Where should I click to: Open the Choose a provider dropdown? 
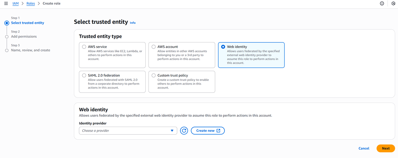tap(128, 131)
